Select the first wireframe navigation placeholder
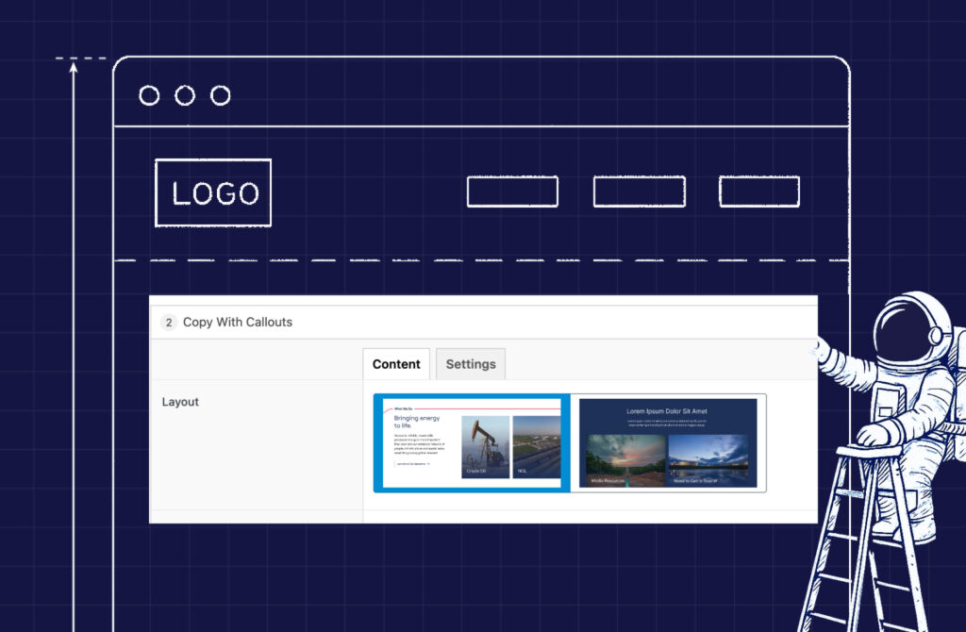 coord(512,191)
